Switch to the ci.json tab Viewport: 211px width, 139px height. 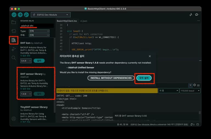(84, 21)
